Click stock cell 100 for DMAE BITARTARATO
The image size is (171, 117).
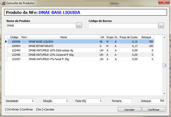[146, 46]
